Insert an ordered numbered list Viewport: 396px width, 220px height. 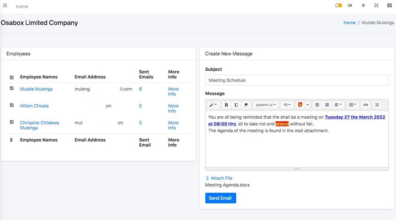pyautogui.click(x=327, y=105)
